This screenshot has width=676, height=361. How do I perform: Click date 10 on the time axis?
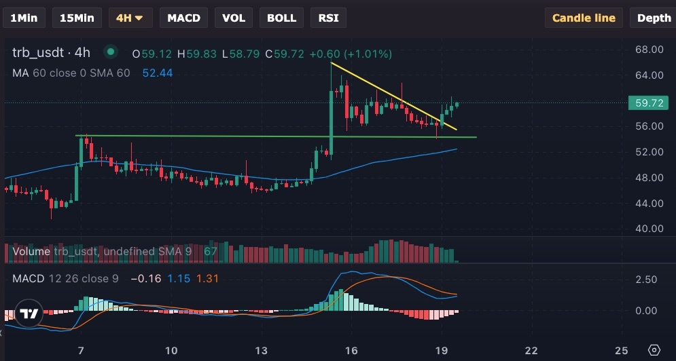coord(171,350)
